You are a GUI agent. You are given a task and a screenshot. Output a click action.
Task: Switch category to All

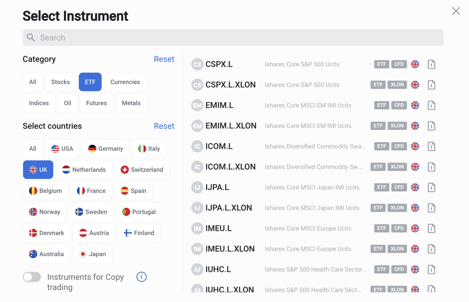tap(33, 82)
